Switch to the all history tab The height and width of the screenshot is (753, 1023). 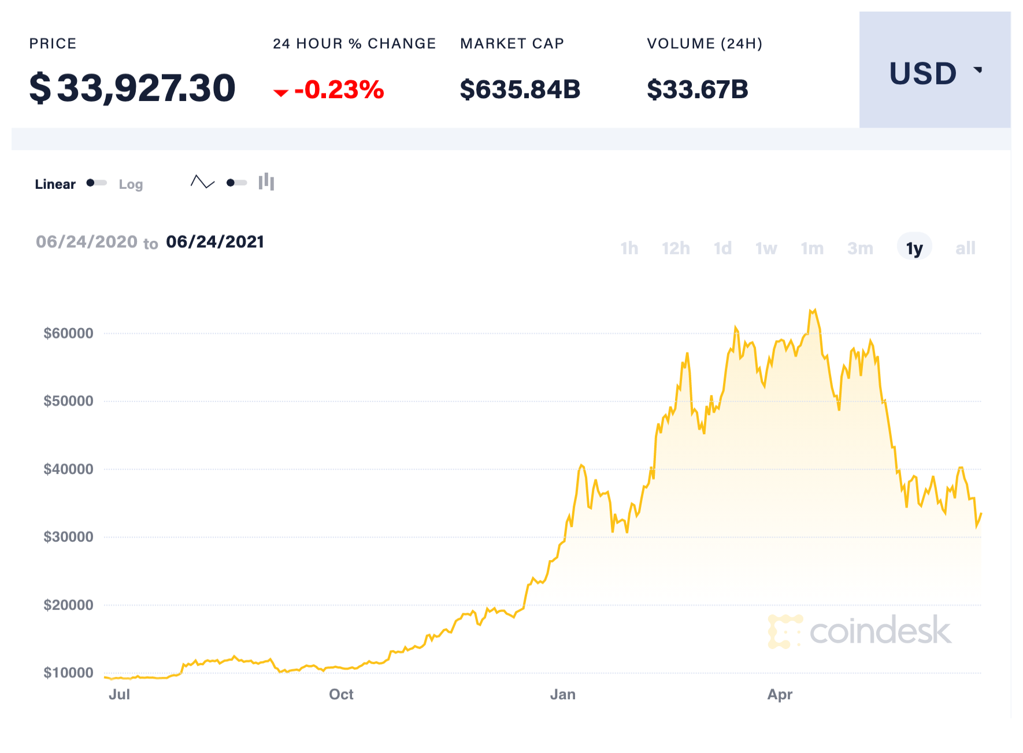pyautogui.click(x=964, y=248)
